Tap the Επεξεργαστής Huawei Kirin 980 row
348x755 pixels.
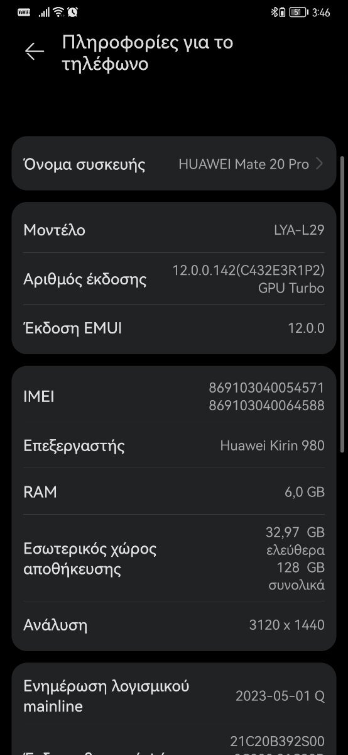[x=174, y=445]
